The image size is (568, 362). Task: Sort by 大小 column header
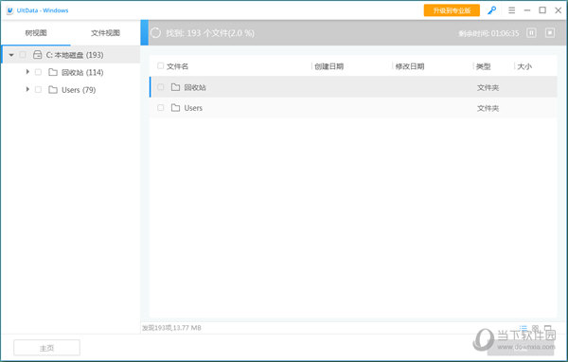point(524,66)
